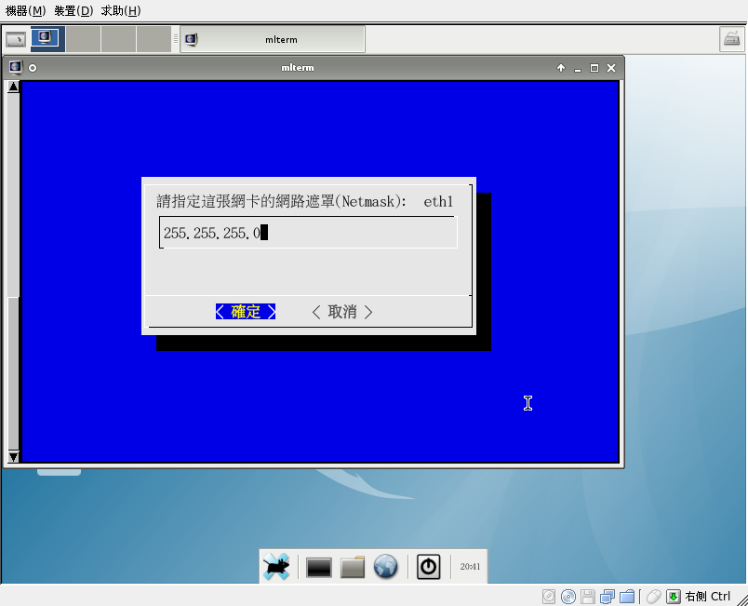Open the mouse start menu icon in the dock
This screenshot has width=748, height=606.
click(276, 566)
